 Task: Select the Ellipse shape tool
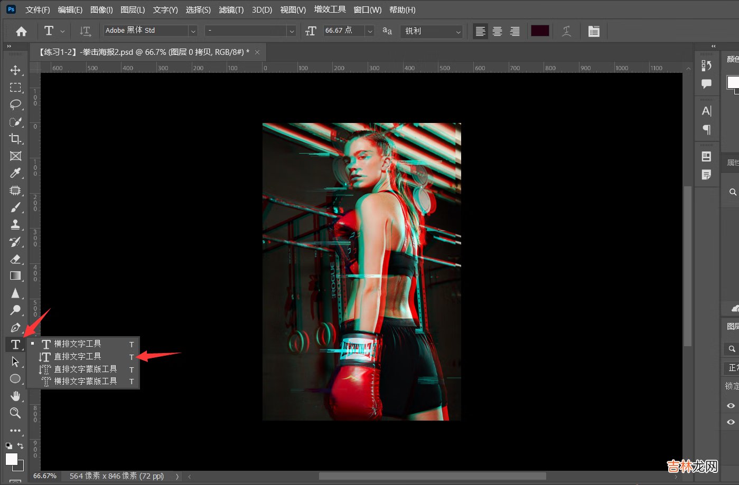(15, 378)
